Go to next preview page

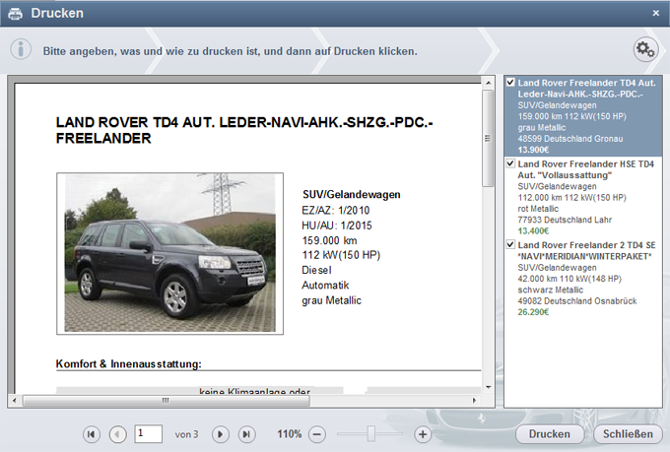click(221, 434)
